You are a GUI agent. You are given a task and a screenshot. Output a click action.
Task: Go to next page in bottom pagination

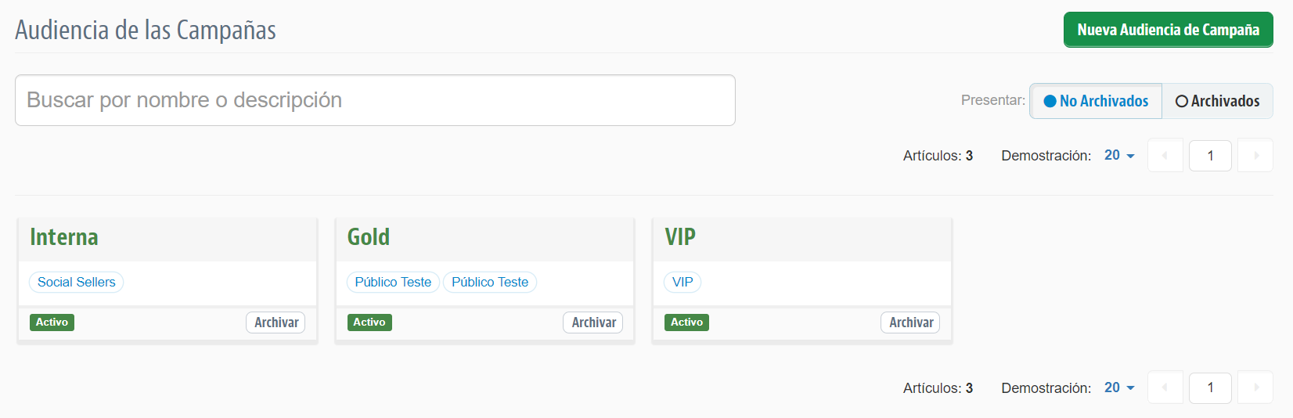click(1255, 387)
